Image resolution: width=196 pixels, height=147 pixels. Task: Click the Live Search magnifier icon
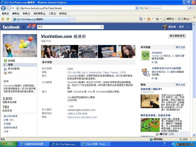pyautogui.click(x=190, y=8)
